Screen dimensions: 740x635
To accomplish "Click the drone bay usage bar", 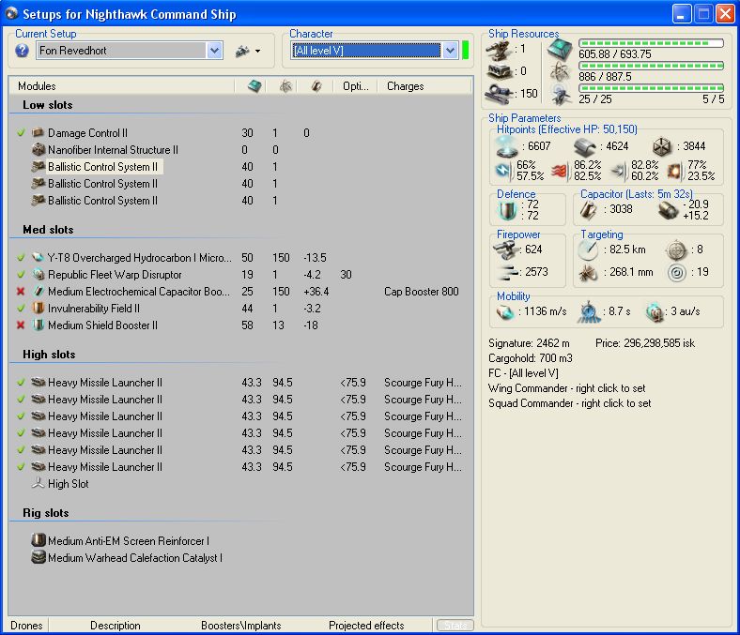I will tap(652, 87).
